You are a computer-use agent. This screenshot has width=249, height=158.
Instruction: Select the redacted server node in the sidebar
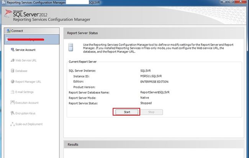click(30, 39)
